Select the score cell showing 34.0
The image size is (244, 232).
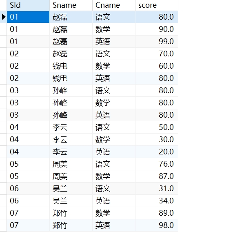pos(157,201)
